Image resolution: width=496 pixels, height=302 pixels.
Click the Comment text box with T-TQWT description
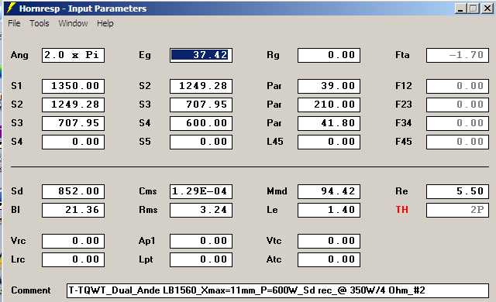pos(277,290)
